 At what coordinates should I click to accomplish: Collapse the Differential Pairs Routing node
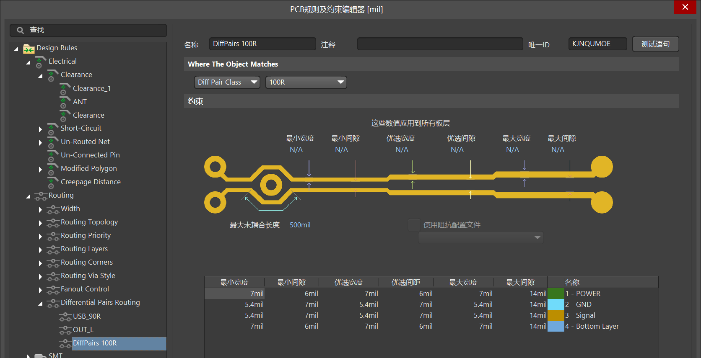(40, 303)
